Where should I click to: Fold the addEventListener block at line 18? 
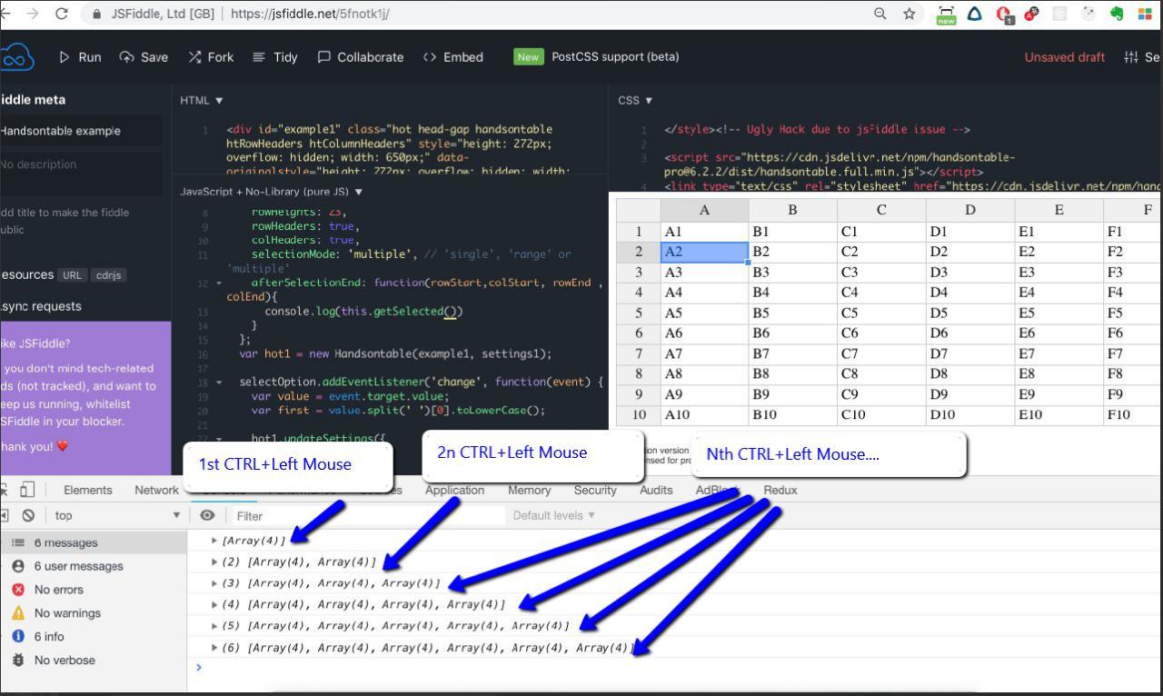219,383
